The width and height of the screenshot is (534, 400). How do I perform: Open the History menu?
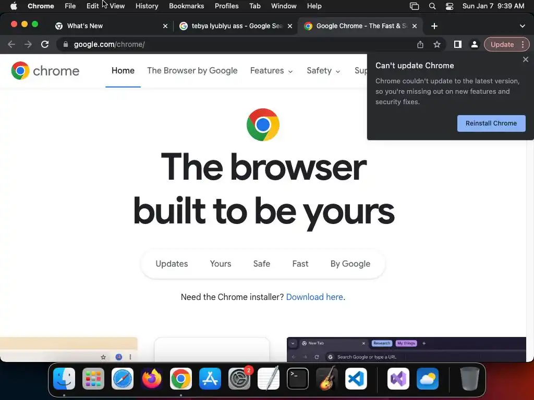[147, 6]
